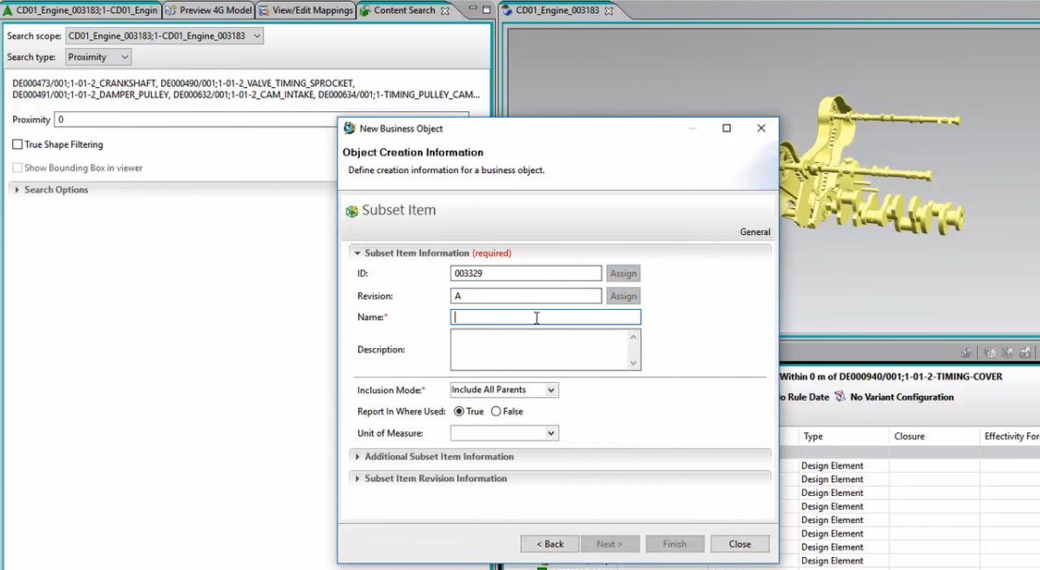Viewport: 1040px width, 570px height.
Task: Click the first icon in the viewer toolbar
Action: [x=965, y=353]
